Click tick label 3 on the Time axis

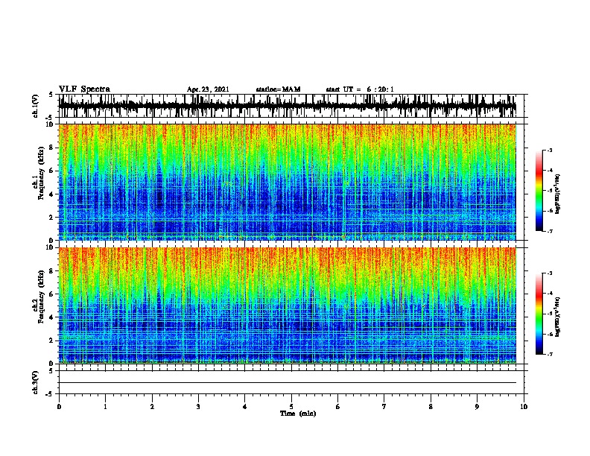pyautogui.click(x=198, y=407)
